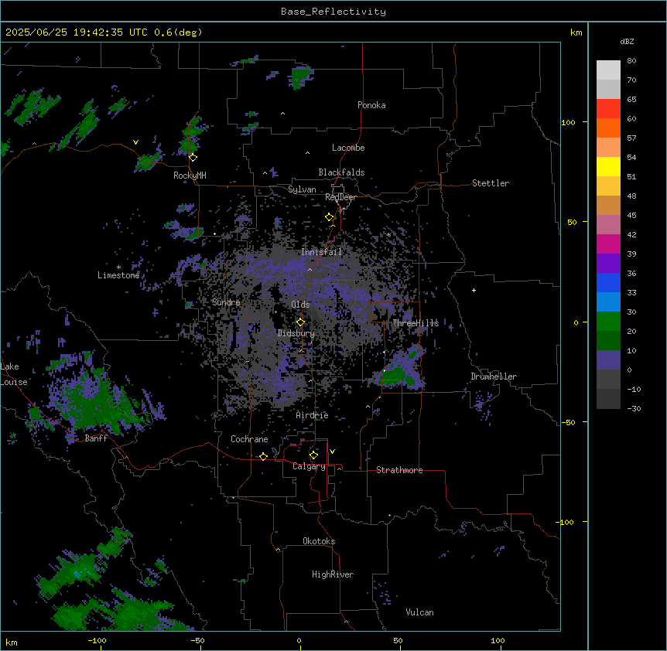This screenshot has width=667, height=651.
Task: Select the Drumheller label
Action: point(494,377)
